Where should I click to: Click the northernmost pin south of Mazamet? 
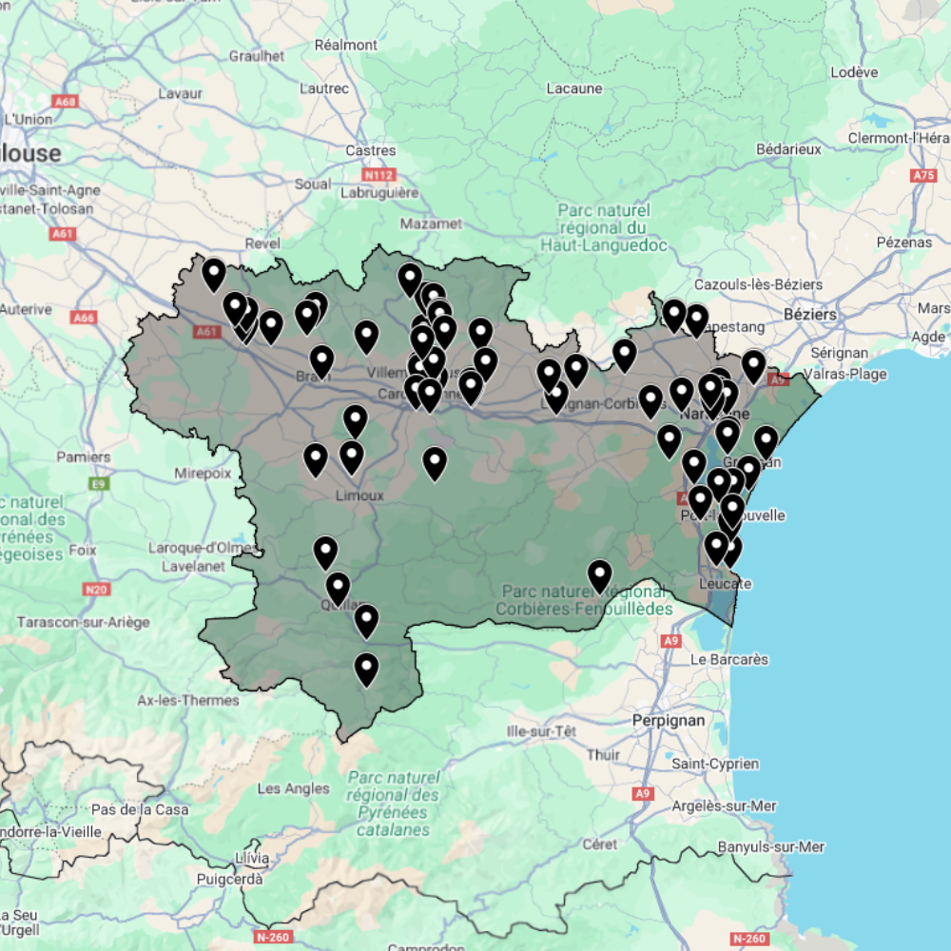(410, 280)
